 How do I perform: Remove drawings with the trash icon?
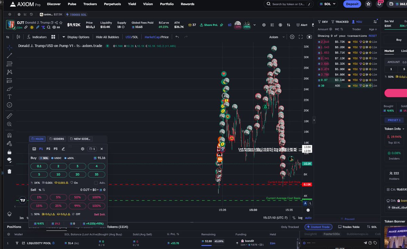tap(9, 171)
